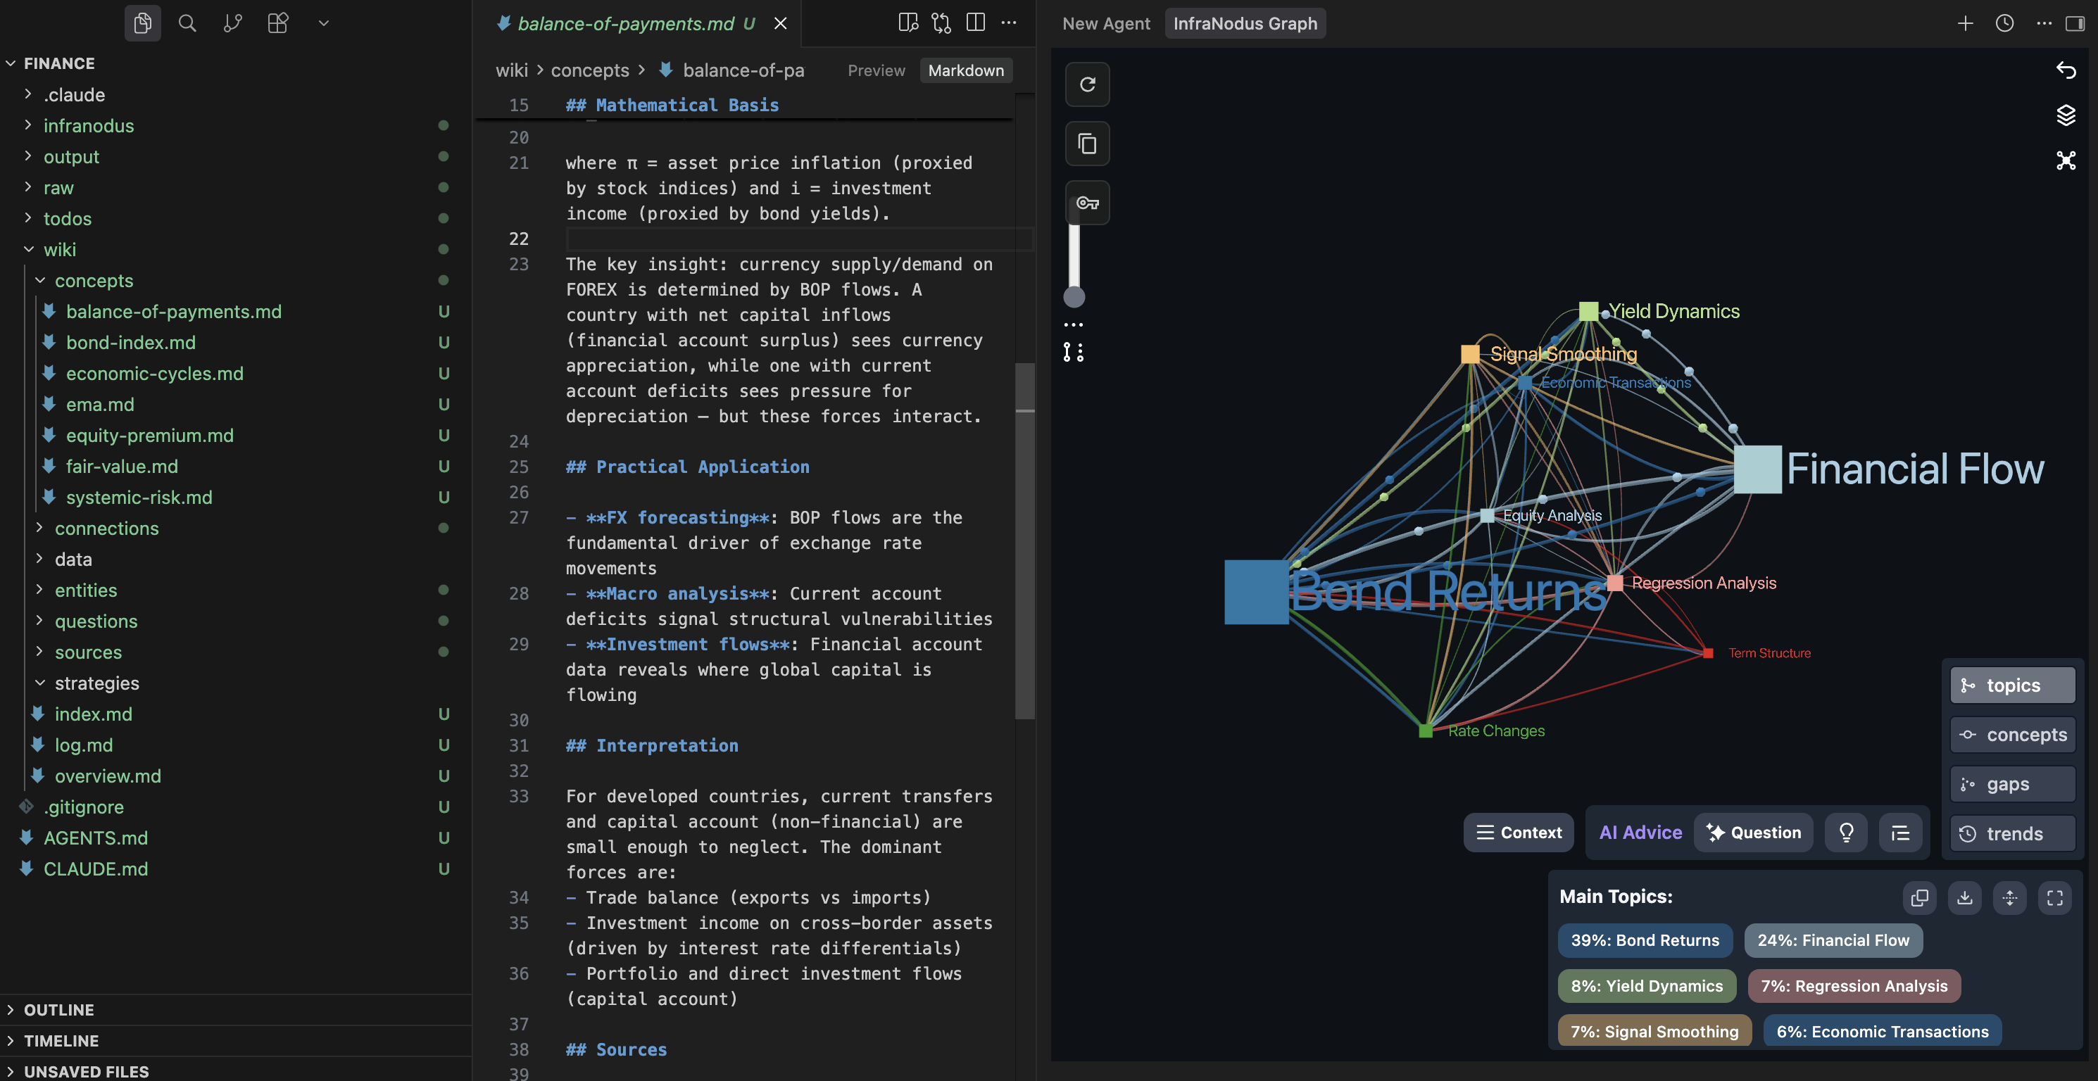Viewport: 2098px width, 1081px height.
Task: Select the topics view button
Action: 2013,685
